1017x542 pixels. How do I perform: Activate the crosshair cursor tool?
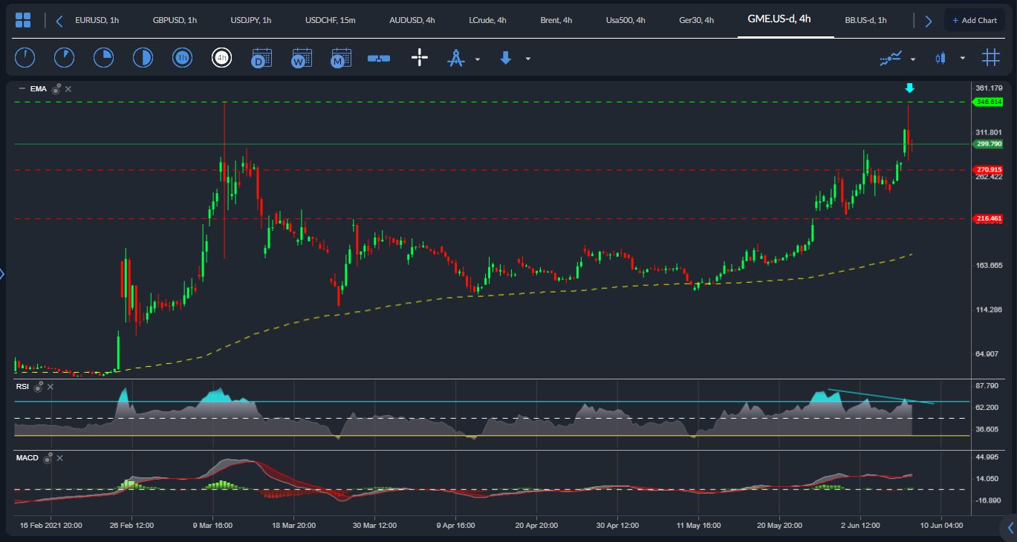click(420, 58)
